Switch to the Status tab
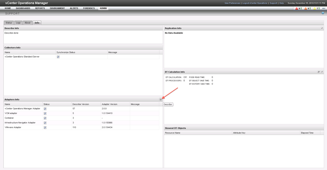327x170 pixels. click(9, 23)
